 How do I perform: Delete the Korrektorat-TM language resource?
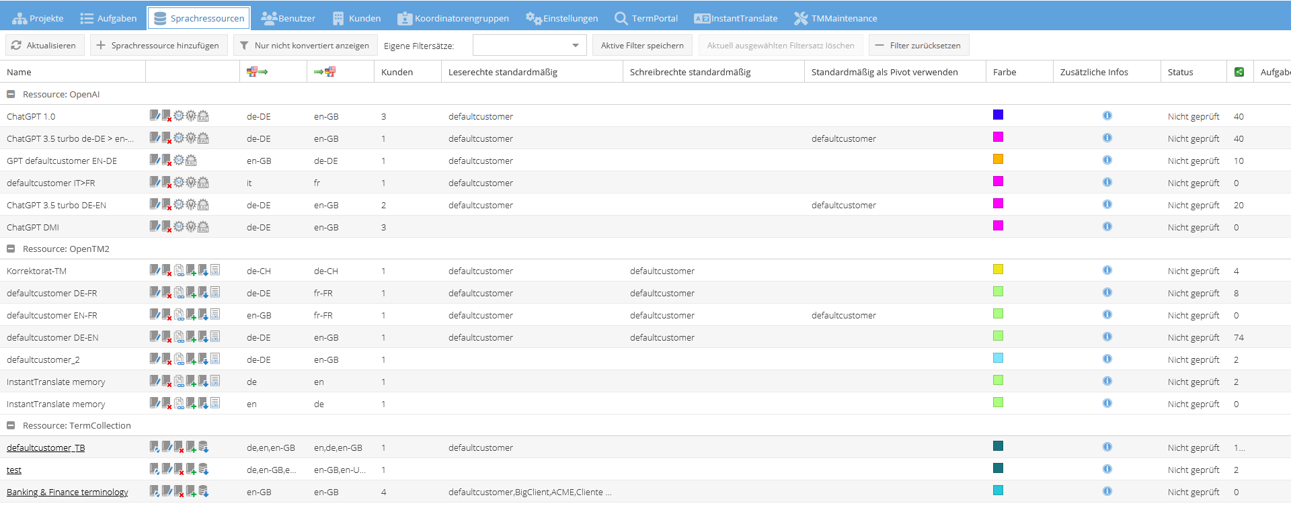[167, 271]
